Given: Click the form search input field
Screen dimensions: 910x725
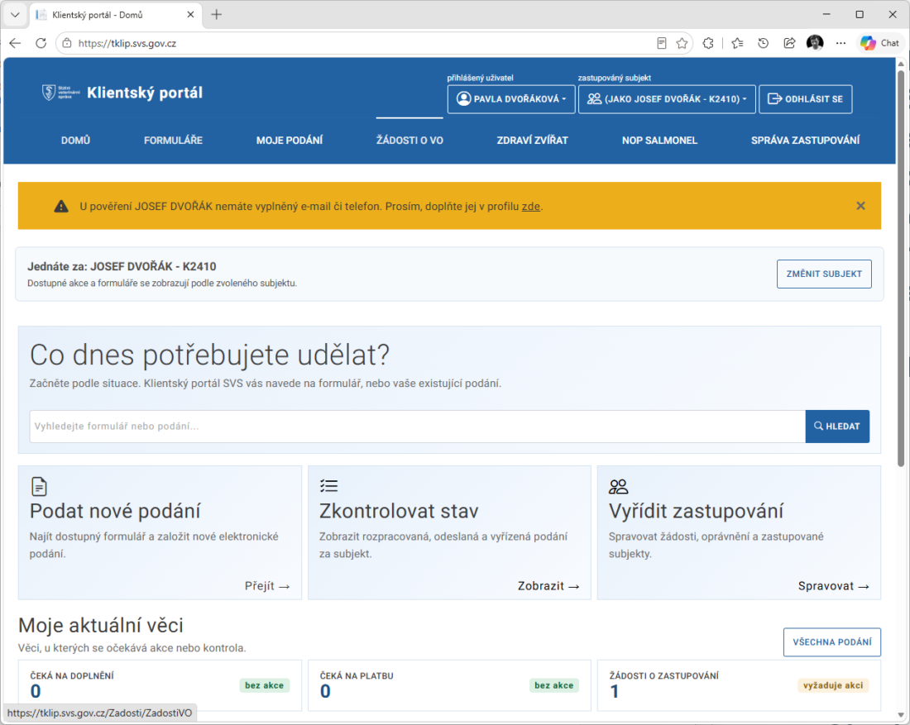Looking at the screenshot, I should pos(417,427).
